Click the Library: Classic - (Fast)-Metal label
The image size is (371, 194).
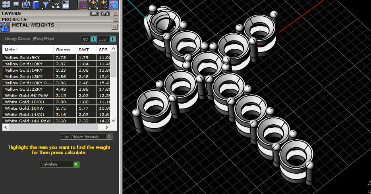pos(29,39)
